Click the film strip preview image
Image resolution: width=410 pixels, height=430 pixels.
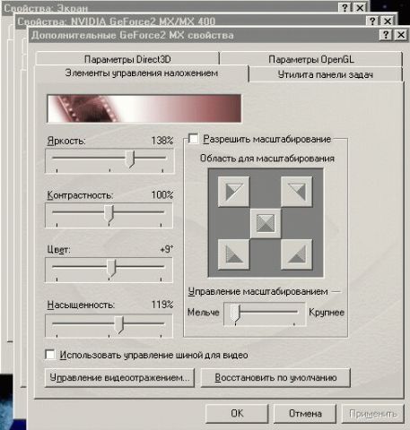point(144,108)
